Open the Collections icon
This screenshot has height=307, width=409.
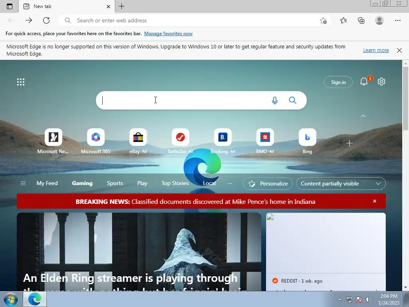tap(361, 20)
